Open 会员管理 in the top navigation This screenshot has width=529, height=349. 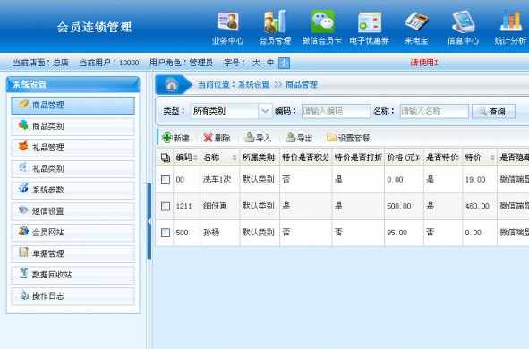click(275, 29)
